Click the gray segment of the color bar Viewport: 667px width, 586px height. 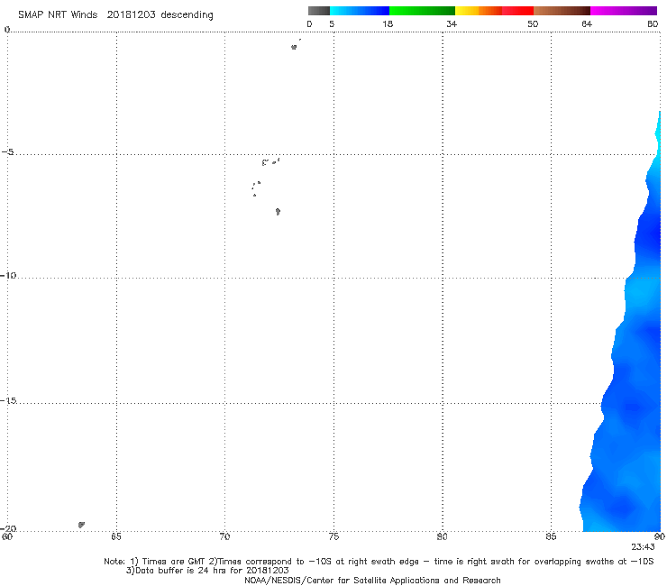click(x=318, y=11)
